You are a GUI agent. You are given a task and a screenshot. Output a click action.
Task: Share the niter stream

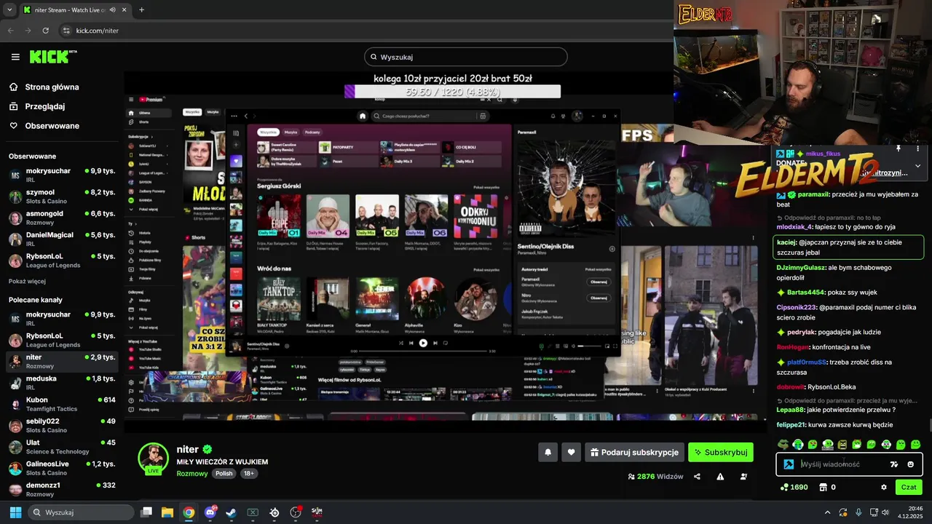697,477
